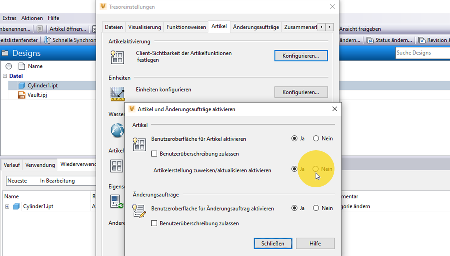Select Nein for Benutzeroberfläche für Artikel aktivieren
The image size is (450, 256).
point(316,139)
